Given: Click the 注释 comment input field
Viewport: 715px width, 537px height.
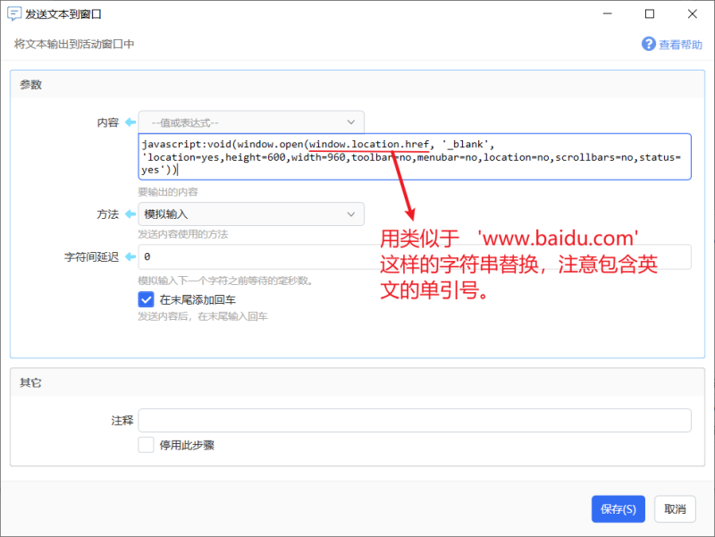Looking at the screenshot, I should (x=415, y=420).
